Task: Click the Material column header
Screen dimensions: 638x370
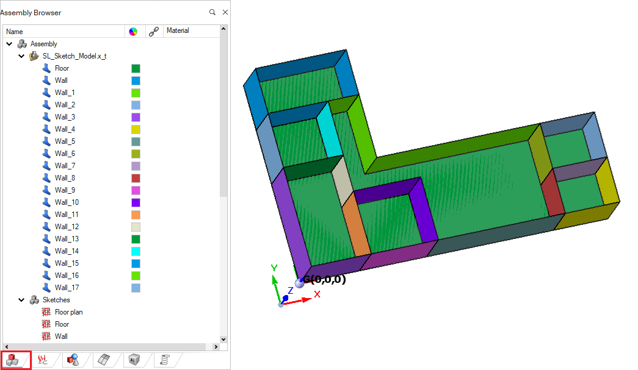Action: click(178, 30)
